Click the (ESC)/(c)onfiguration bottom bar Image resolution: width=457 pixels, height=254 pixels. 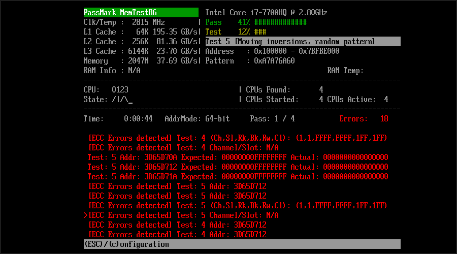(242, 244)
